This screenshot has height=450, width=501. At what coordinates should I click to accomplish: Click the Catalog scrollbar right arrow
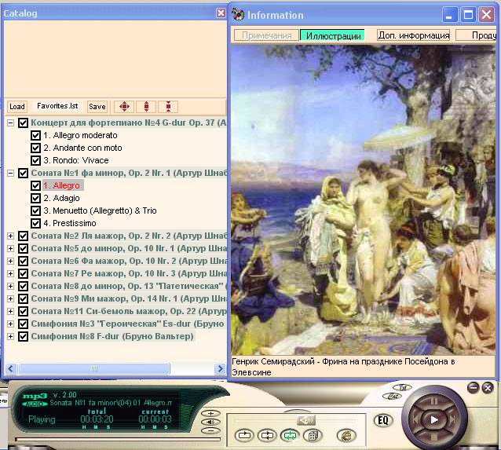[220, 368]
